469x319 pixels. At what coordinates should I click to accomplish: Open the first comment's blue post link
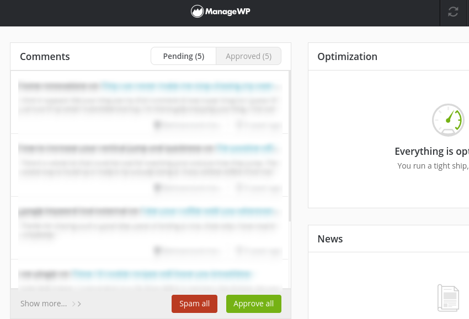tap(188, 86)
